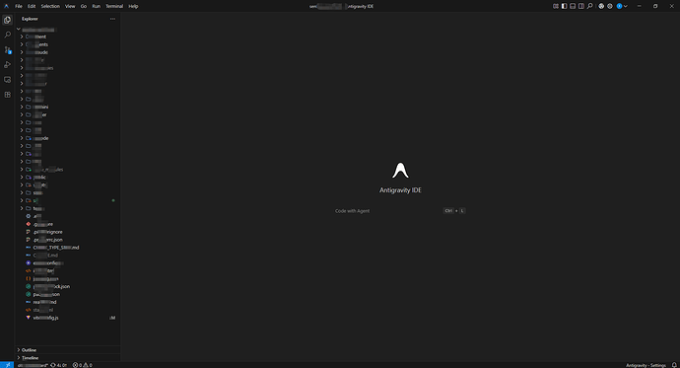Open the file ending in 'ock.json'
680x368 pixels.
point(68,286)
